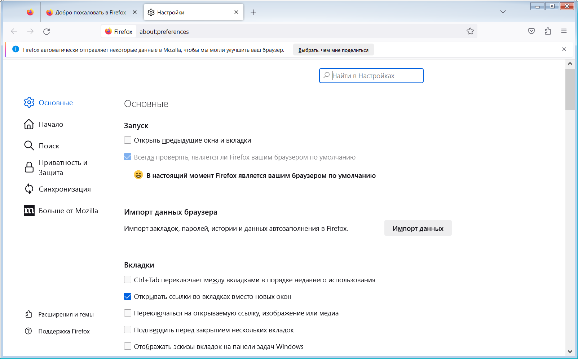Viewport: 578px width, 359px height.
Task: Open a new tab with plus icon
Action: click(x=253, y=12)
